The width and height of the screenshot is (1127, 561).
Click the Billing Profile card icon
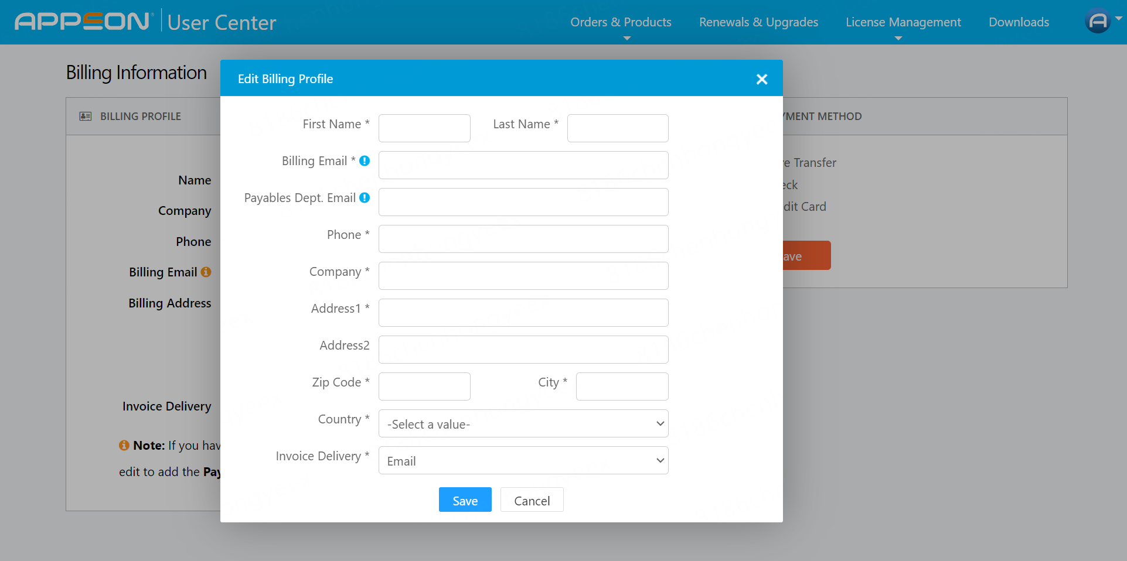click(86, 117)
